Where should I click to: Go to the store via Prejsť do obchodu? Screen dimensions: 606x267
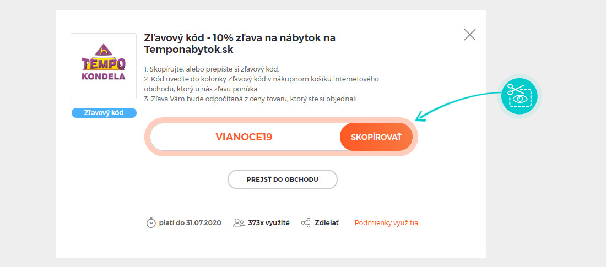point(283,179)
